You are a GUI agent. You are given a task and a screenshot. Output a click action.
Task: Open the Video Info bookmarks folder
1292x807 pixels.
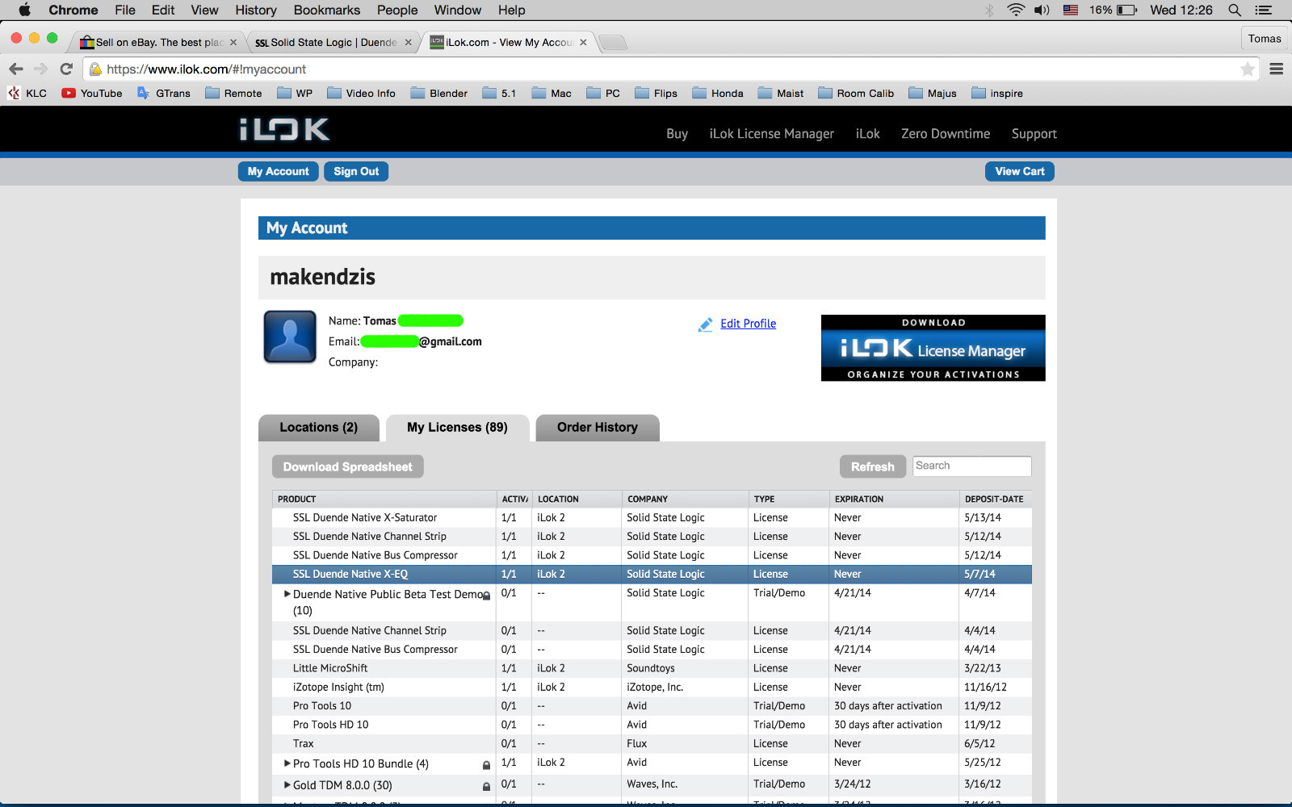tap(361, 93)
